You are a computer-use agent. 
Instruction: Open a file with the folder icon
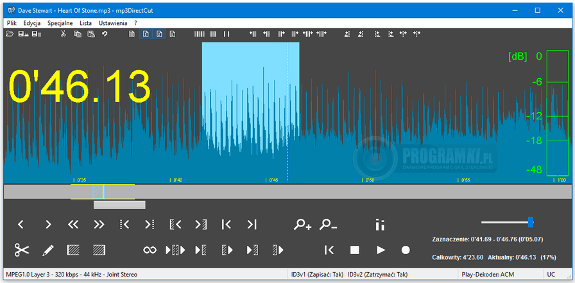pyautogui.click(x=10, y=34)
